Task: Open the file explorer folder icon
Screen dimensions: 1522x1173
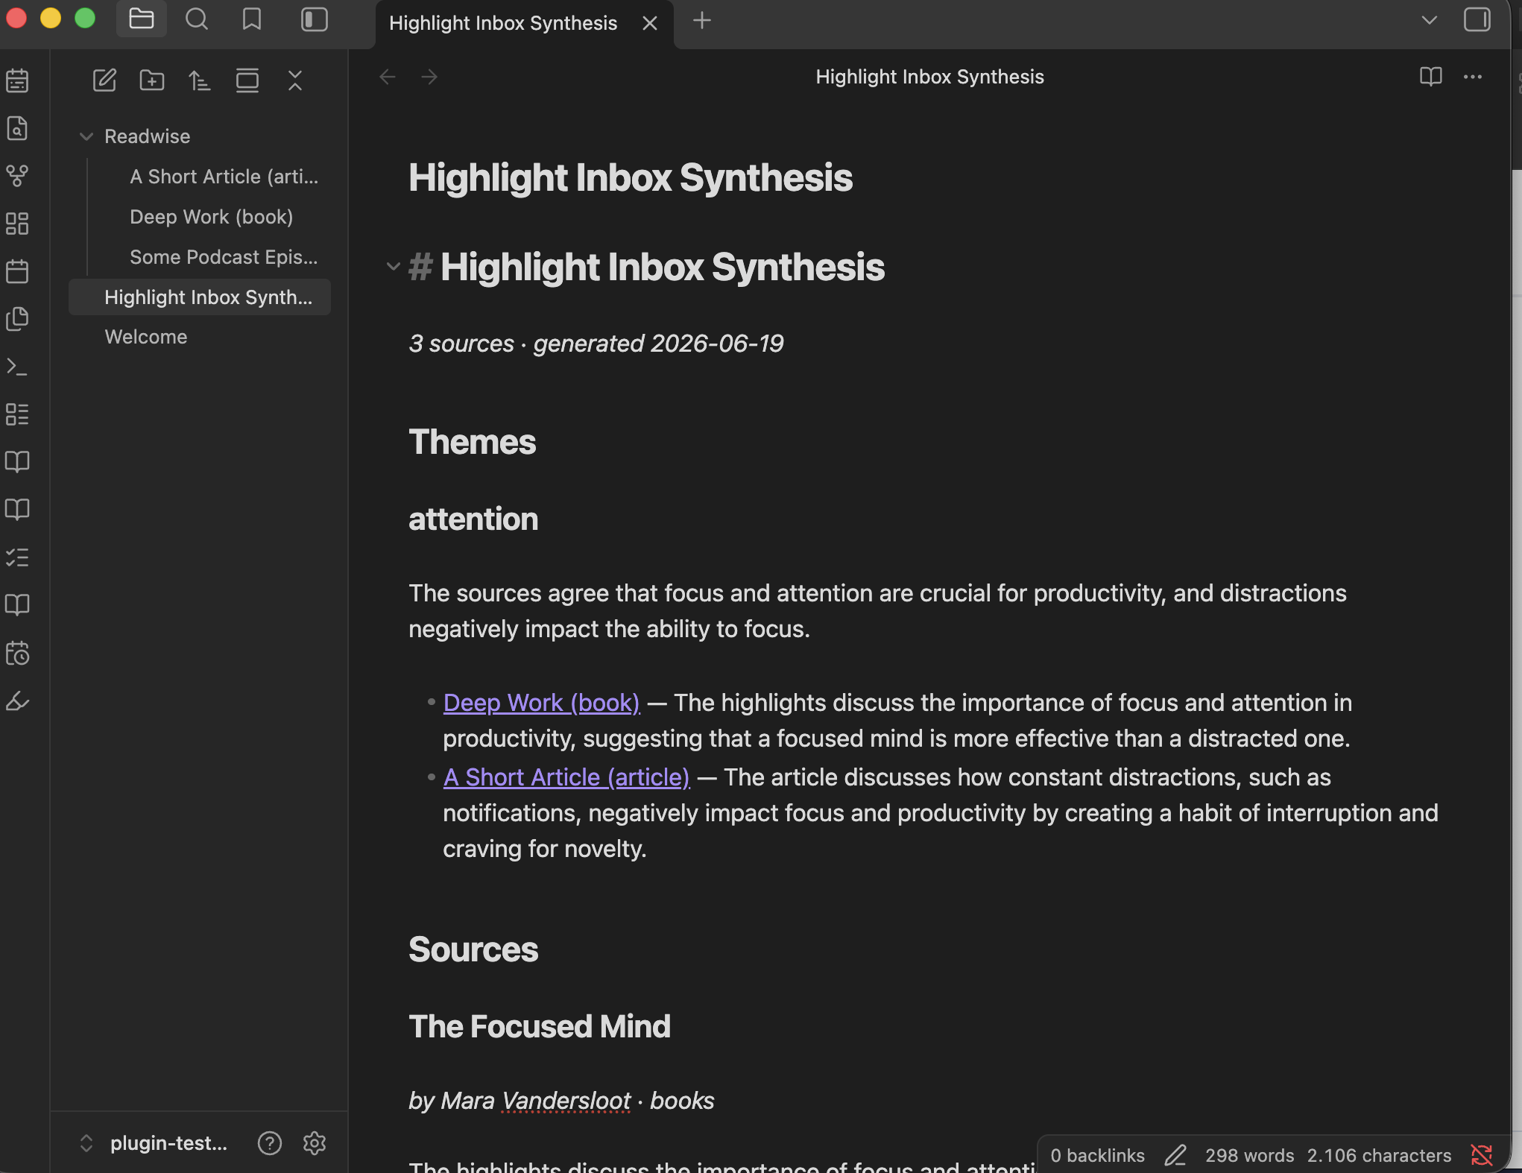Action: 141,19
